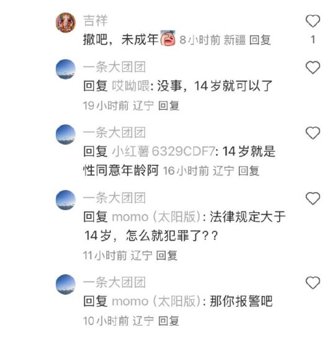Tap the emoji sticker in 吉祥's comment
This screenshot has height=337, width=335.
(168, 38)
